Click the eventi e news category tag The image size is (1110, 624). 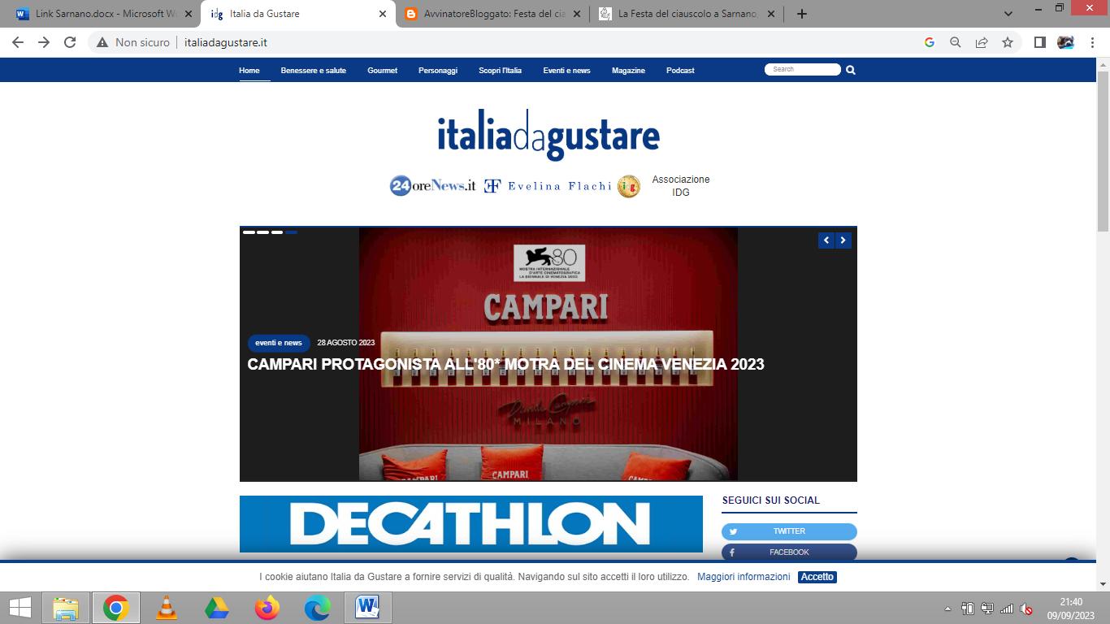pyautogui.click(x=279, y=343)
